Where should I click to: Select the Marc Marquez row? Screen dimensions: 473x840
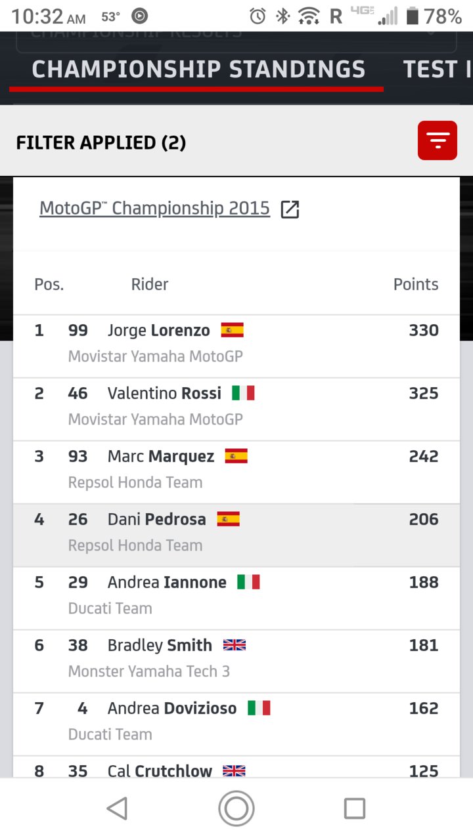[x=236, y=472]
